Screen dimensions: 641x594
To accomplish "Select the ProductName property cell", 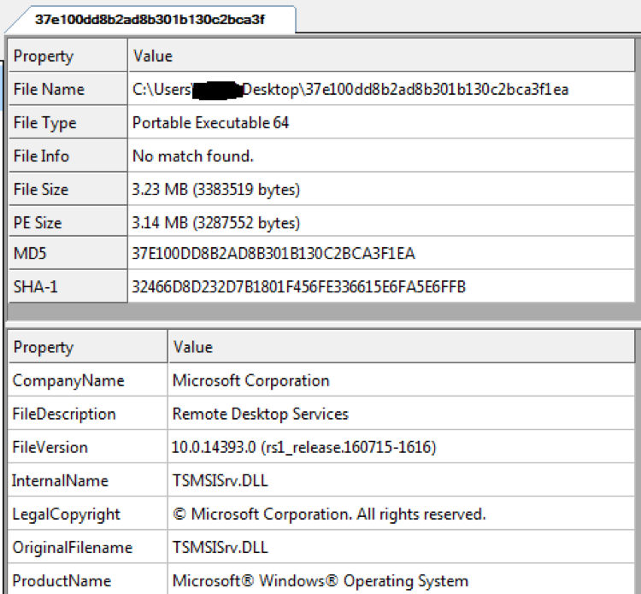I will pyautogui.click(x=87, y=579).
